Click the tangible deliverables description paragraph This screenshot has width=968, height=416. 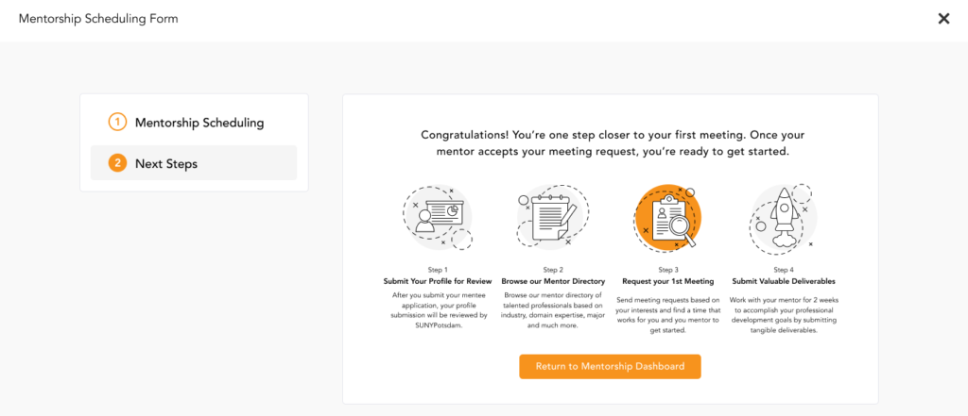(783, 315)
